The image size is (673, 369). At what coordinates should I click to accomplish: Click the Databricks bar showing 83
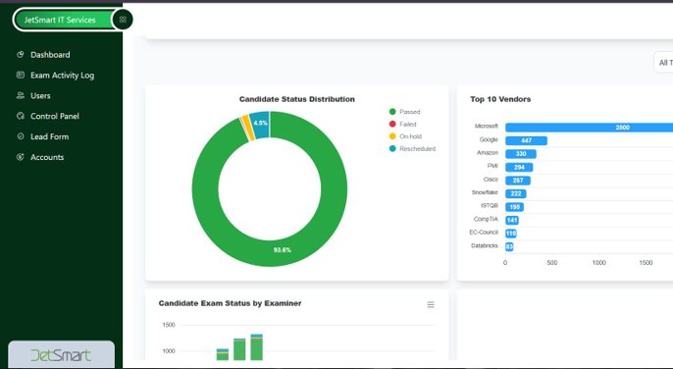[x=509, y=247]
